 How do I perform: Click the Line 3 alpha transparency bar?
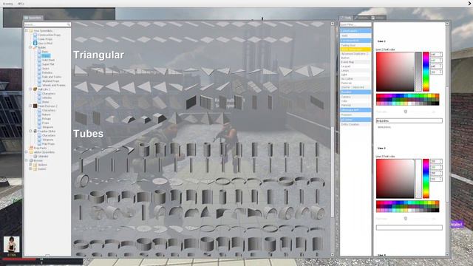418,179
